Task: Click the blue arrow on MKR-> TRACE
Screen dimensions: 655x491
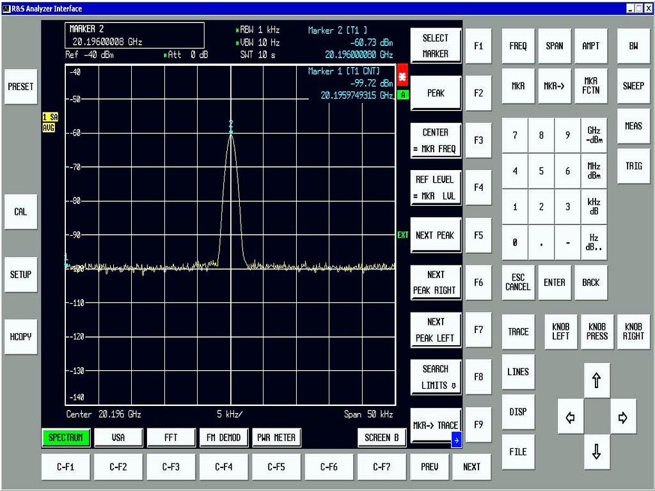Action: pyautogui.click(x=456, y=440)
